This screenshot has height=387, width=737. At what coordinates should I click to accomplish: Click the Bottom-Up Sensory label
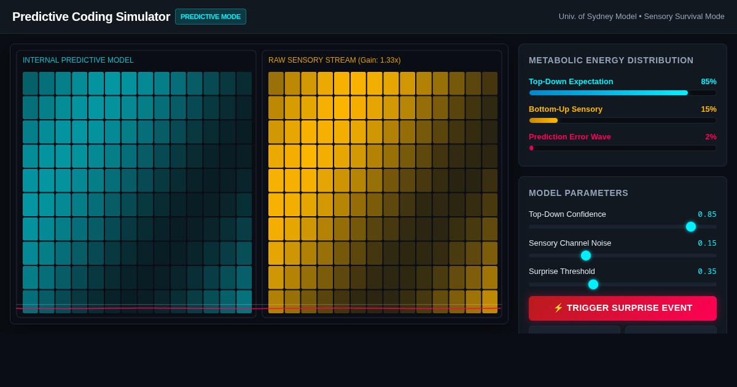pyautogui.click(x=566, y=109)
